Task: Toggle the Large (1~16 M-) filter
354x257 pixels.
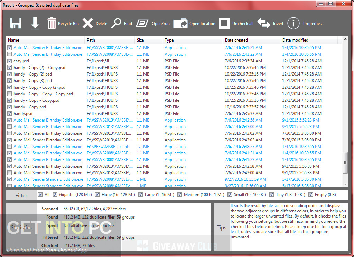Action: (140, 195)
